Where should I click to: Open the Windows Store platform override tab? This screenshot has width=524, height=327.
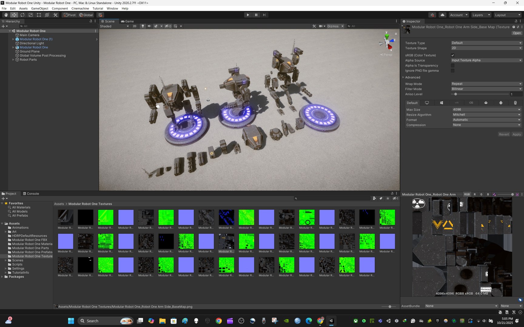(x=442, y=103)
